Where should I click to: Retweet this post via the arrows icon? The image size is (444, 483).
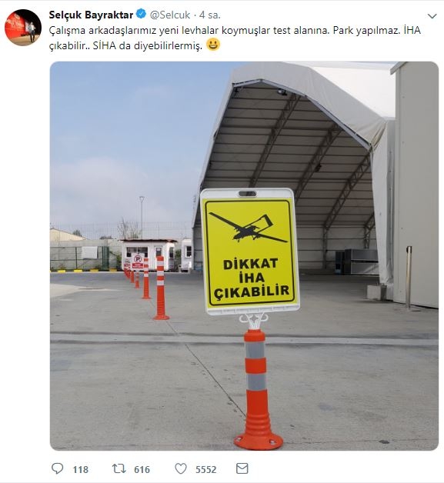point(119,469)
